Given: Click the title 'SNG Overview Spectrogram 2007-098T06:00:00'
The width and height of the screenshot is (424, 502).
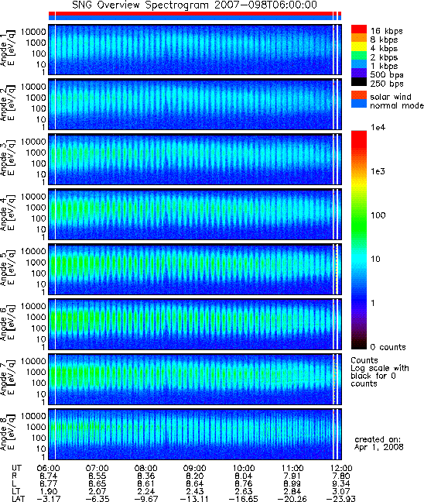Looking at the screenshot, I should tap(194, 5).
